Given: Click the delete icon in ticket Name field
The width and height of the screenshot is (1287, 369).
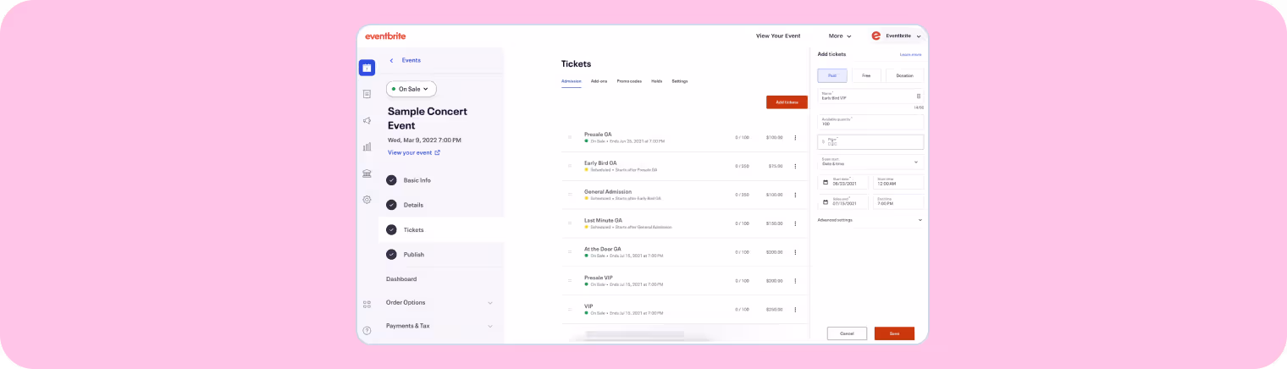Looking at the screenshot, I should point(918,96).
